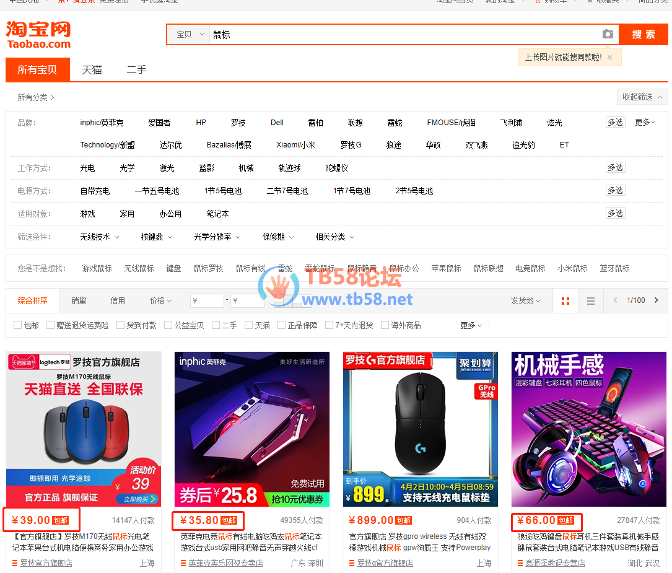Sort results by 信用
Viewport: 672px width, 573px height.
click(118, 301)
